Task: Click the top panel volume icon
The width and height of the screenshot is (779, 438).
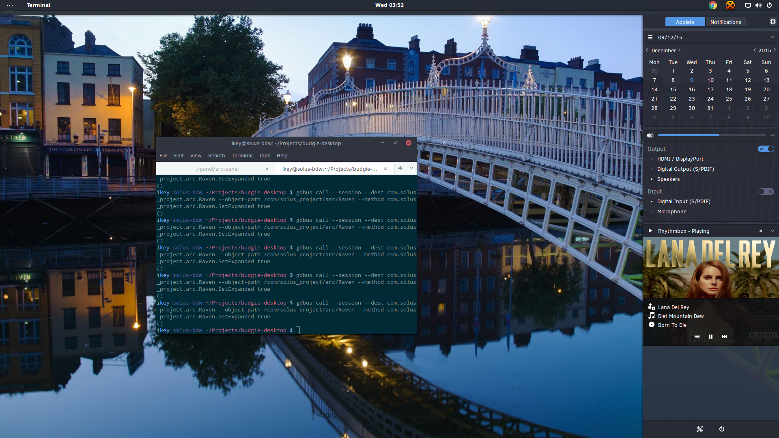Action: click(758, 5)
